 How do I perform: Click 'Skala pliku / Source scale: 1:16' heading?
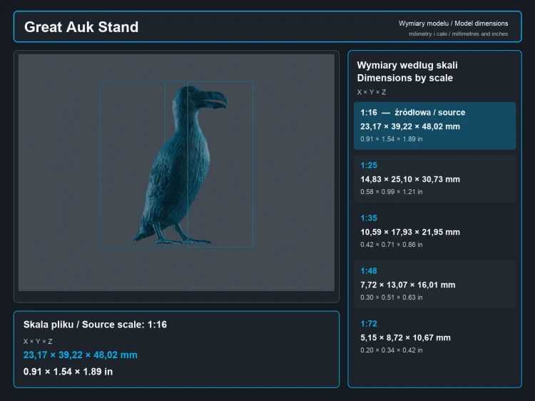(95, 325)
